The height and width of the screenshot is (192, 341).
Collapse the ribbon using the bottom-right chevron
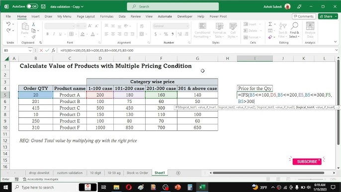click(335, 42)
